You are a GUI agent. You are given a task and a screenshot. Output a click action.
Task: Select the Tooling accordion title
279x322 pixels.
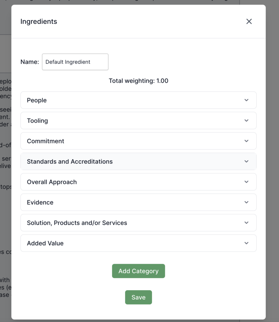coord(37,121)
